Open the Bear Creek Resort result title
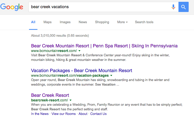The image size is (194, 120). (x=50, y=95)
